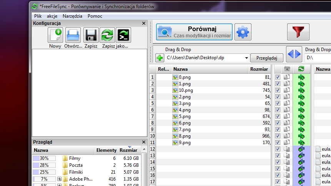Change sync action for 5.png row
This screenshot has width=331, height=186.
[x=301, y=117]
